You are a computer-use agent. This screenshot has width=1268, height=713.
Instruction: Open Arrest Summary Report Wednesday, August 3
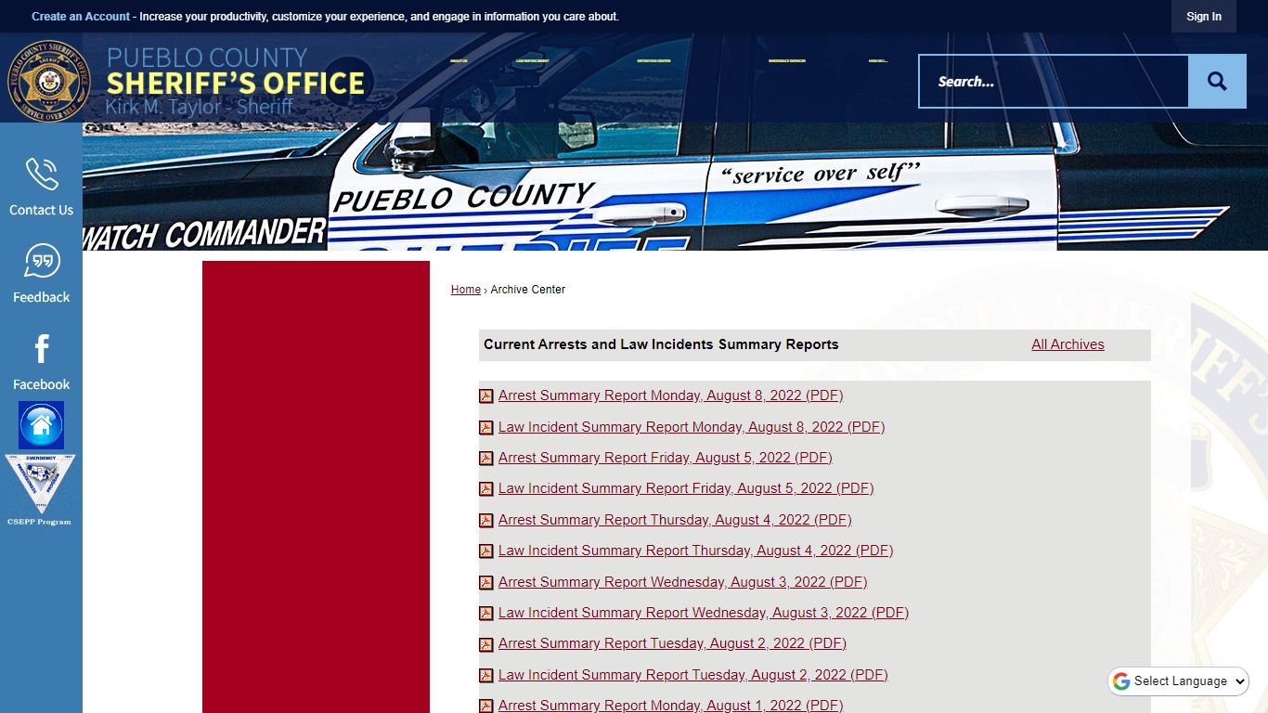click(682, 582)
